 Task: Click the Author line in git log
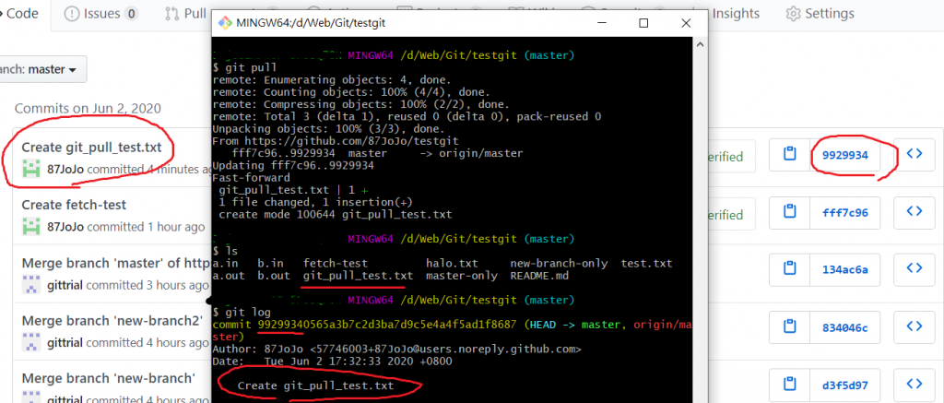pos(396,349)
